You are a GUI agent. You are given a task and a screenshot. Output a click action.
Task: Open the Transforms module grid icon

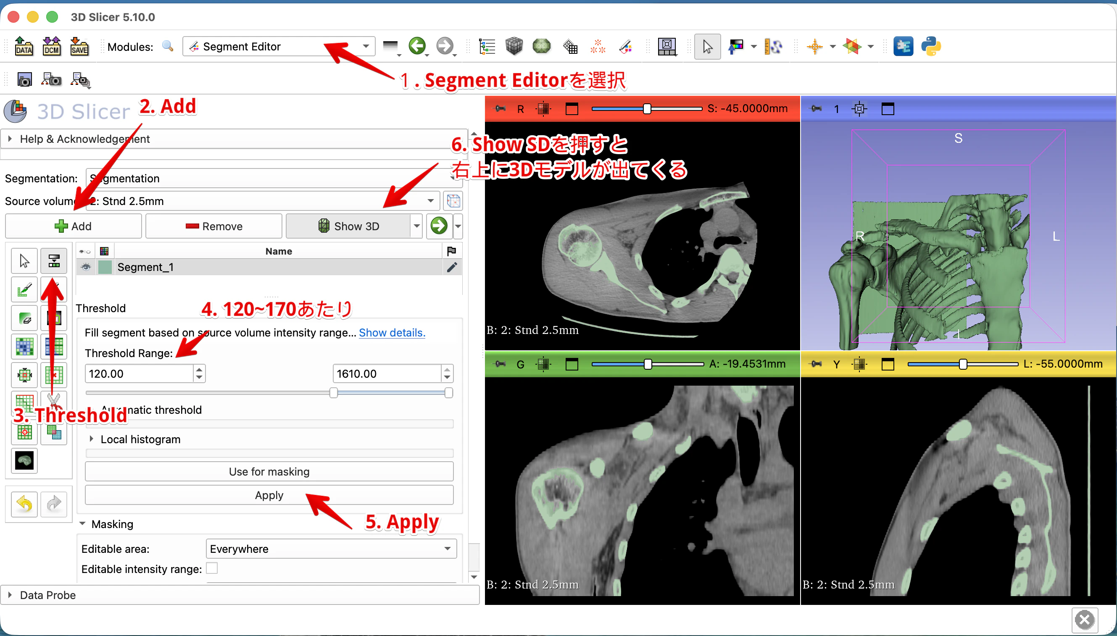click(570, 46)
